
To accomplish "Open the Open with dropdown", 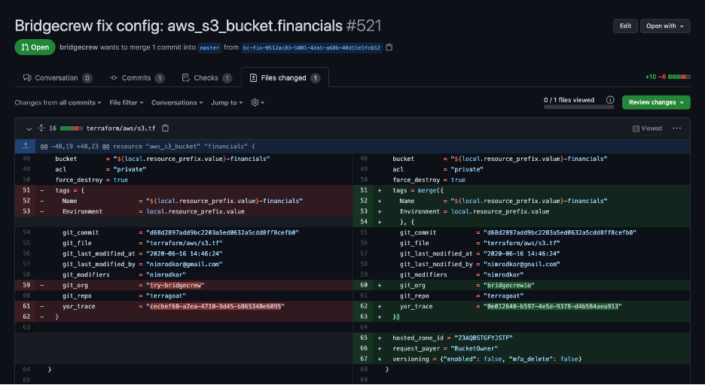I will click(x=665, y=26).
